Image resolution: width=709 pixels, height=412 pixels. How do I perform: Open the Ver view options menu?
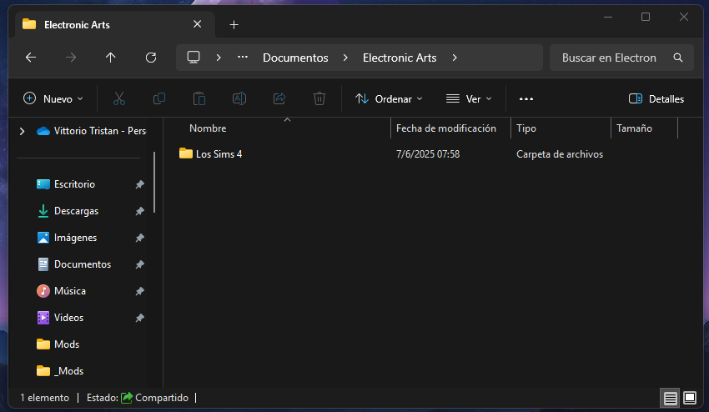[469, 98]
